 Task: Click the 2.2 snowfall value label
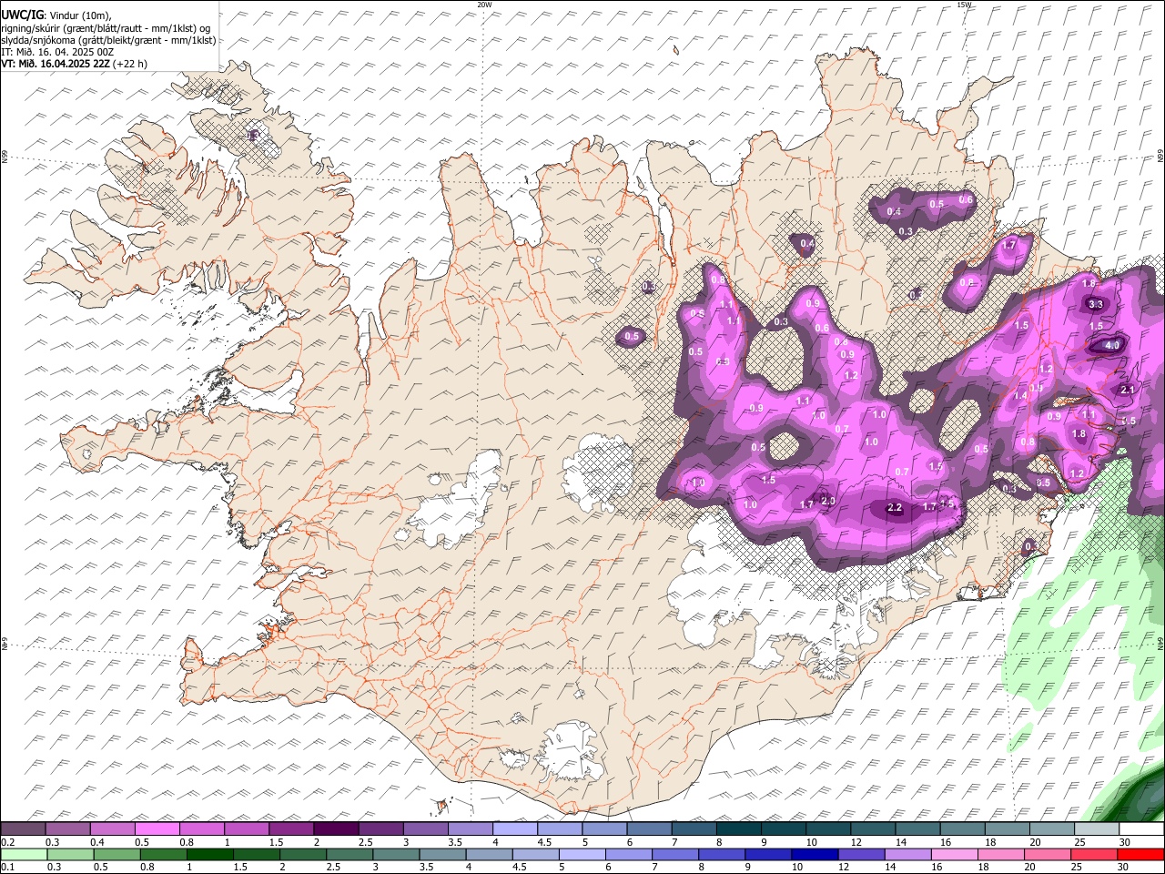(894, 507)
